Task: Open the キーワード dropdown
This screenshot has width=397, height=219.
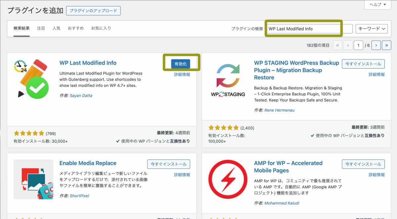Action: pyautogui.click(x=372, y=28)
